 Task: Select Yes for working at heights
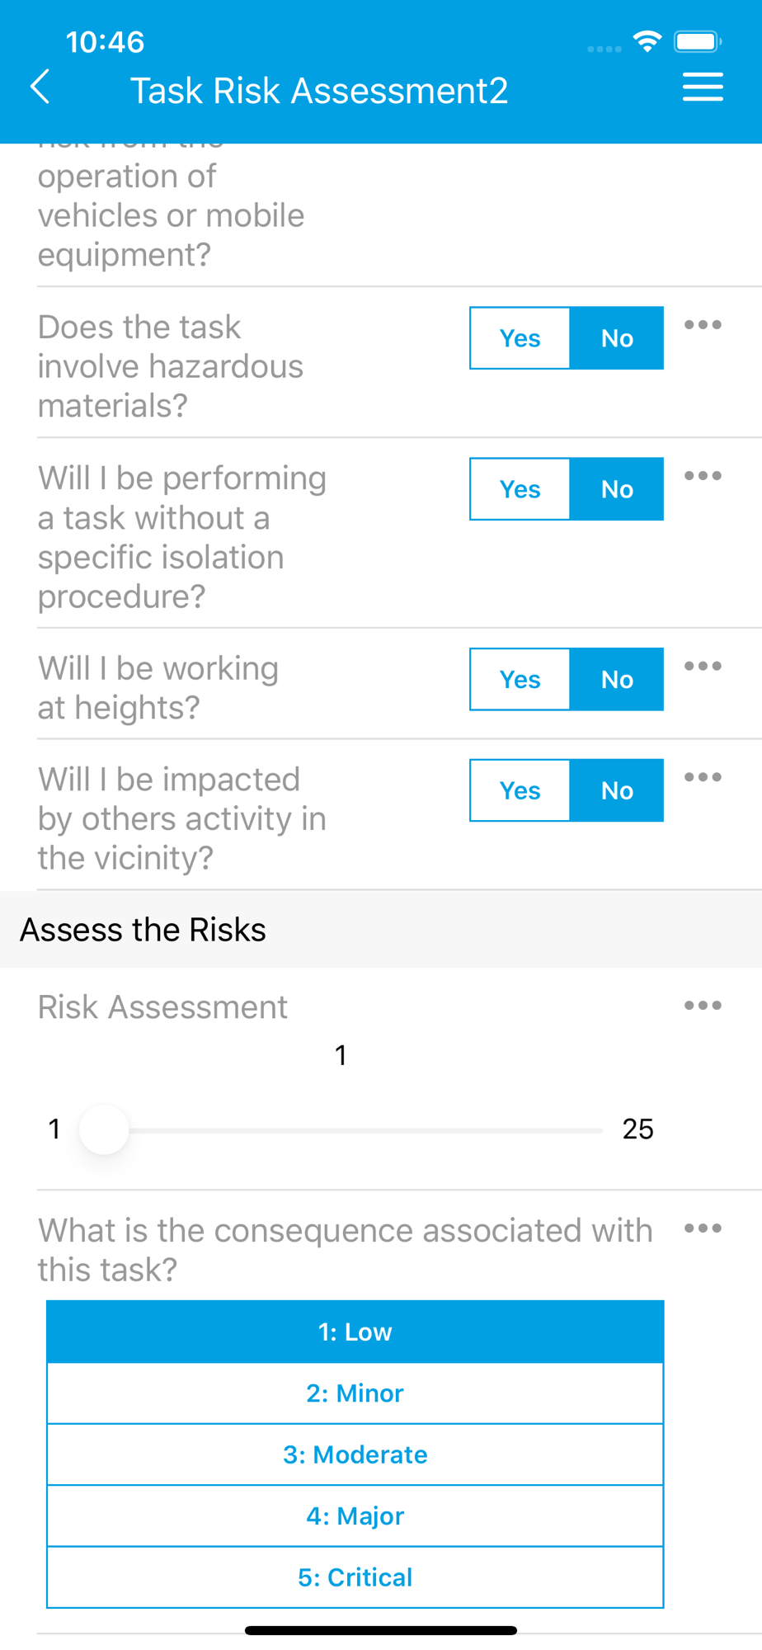pyautogui.click(x=520, y=680)
